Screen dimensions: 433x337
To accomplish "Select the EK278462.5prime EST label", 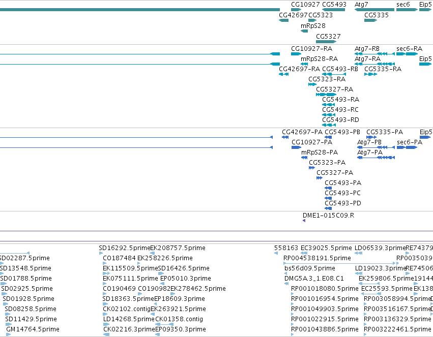I will click(198, 289).
